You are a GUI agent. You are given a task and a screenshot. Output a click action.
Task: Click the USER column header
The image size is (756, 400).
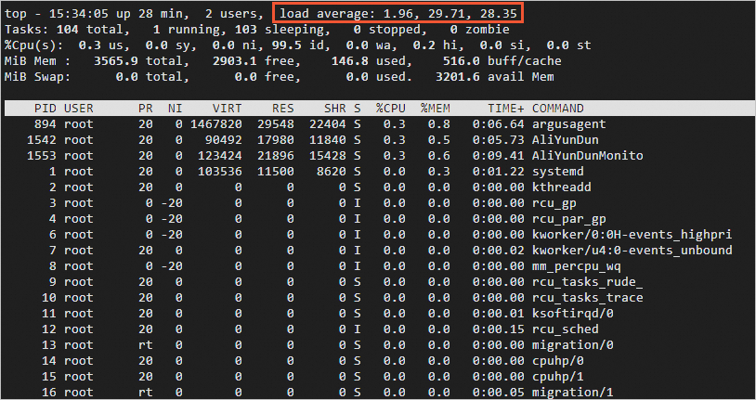tap(78, 109)
